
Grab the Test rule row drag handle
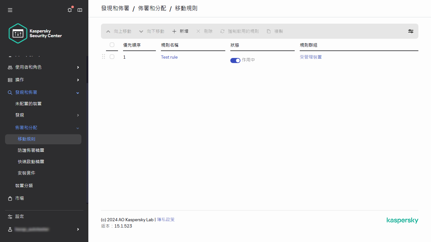point(103,57)
